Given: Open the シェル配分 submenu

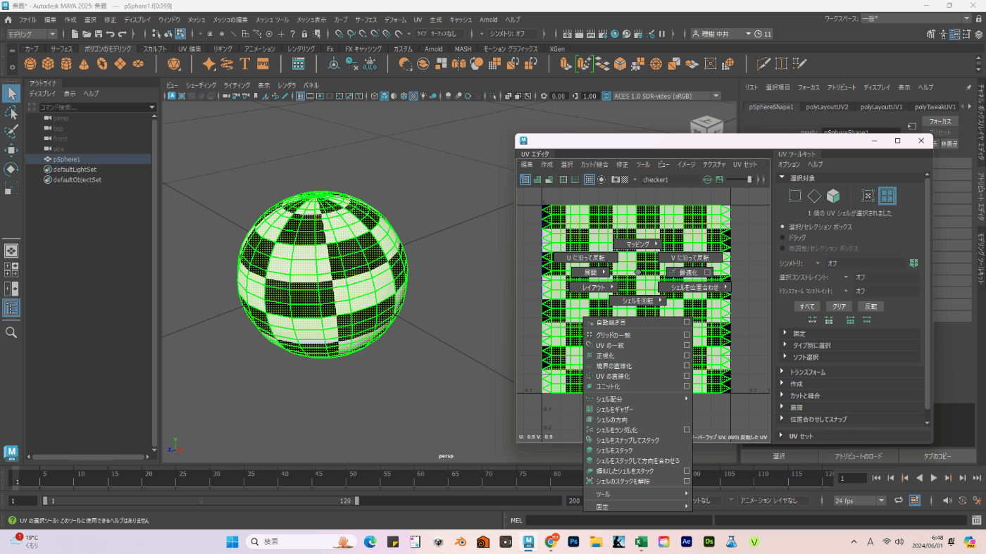Looking at the screenshot, I should [x=638, y=399].
